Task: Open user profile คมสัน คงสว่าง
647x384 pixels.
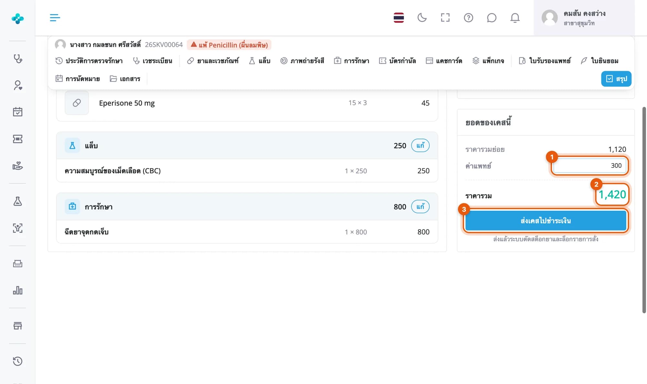Action: 584,18
